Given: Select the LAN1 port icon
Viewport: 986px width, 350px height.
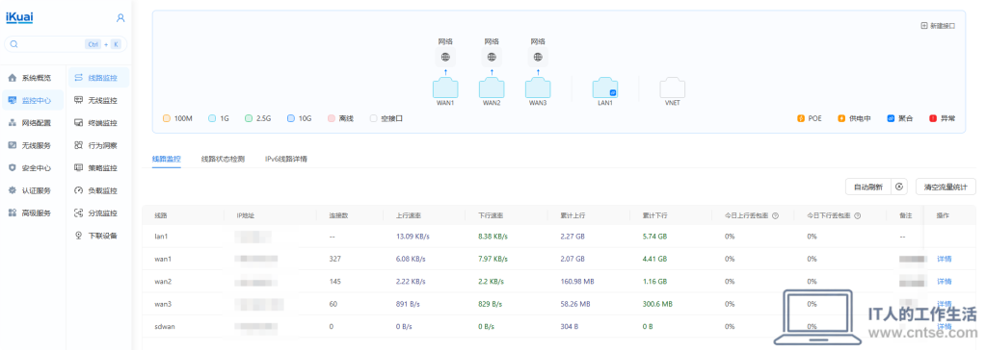Looking at the screenshot, I should pos(605,87).
